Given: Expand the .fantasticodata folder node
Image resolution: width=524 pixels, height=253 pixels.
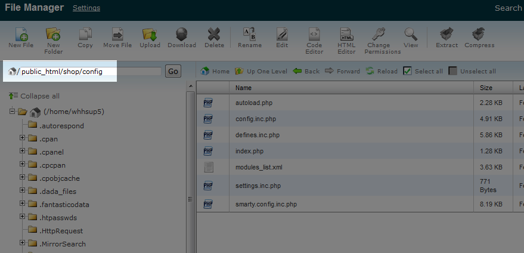Looking at the screenshot, I should pyautogui.click(x=23, y=205).
